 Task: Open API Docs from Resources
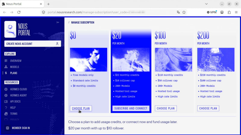tap(15, 101)
